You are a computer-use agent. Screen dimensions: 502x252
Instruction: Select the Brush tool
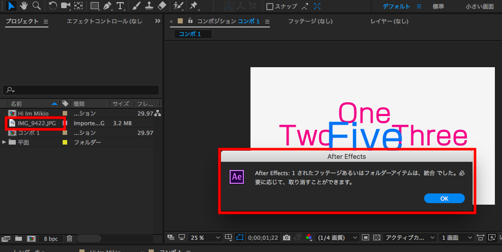tap(136, 6)
